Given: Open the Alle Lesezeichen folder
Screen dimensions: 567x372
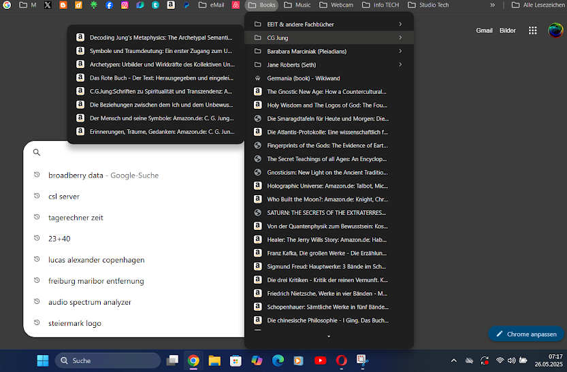Looking at the screenshot, I should [538, 5].
